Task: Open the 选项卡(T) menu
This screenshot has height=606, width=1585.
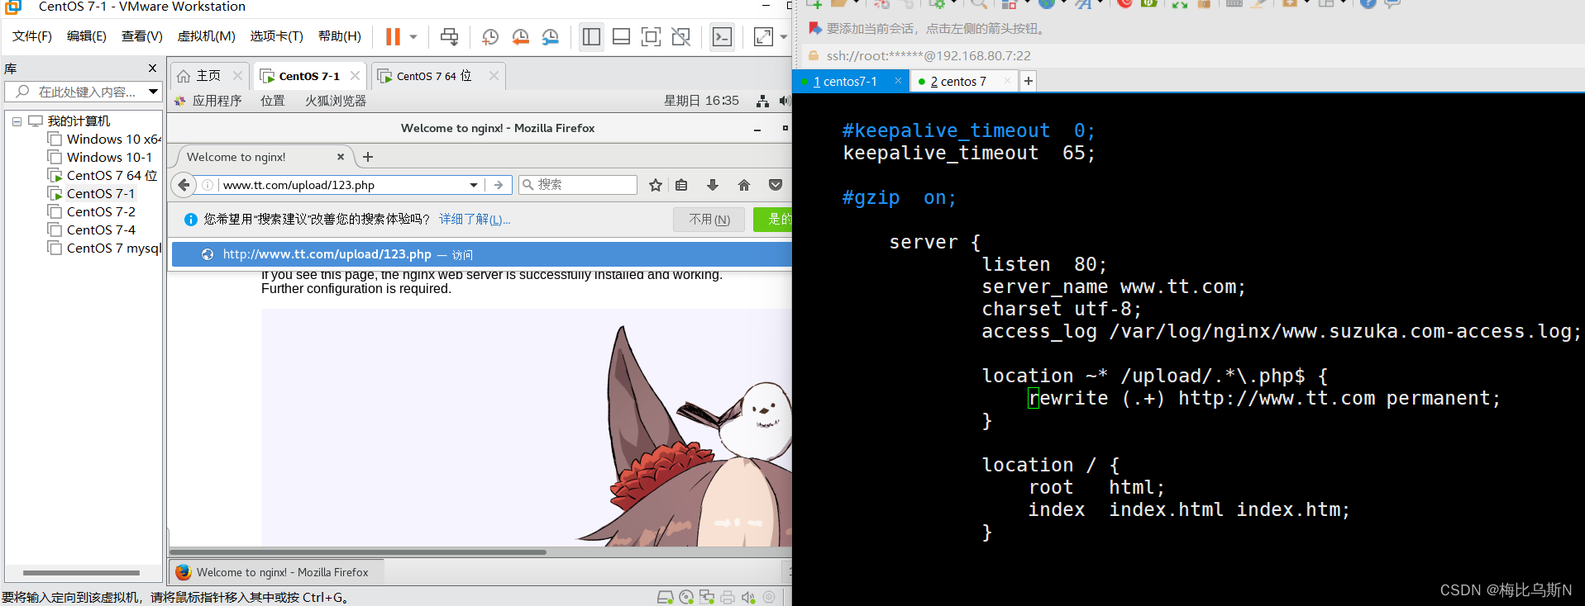Action: point(277,36)
